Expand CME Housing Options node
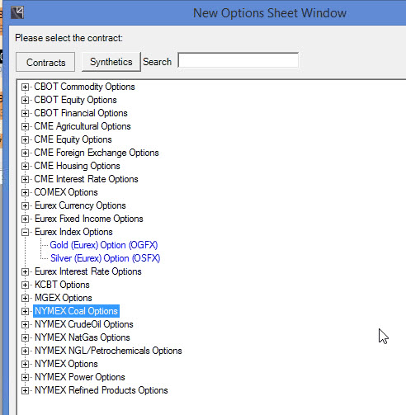Viewport: 406px width, 415px height. click(25, 166)
